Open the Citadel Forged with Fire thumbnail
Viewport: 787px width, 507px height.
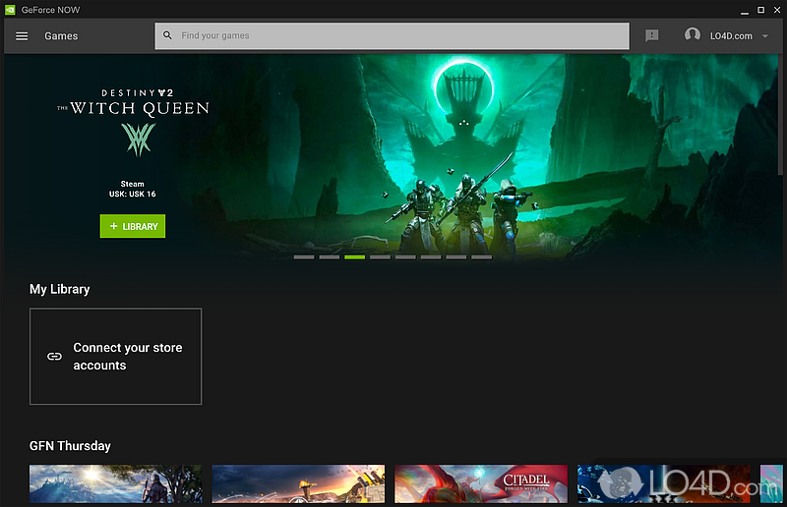(x=481, y=484)
